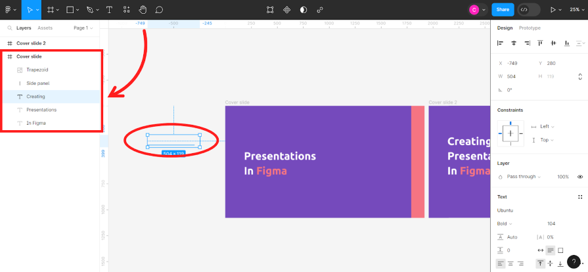
Task: Open the zoom level dropdown
Action: tap(575, 10)
